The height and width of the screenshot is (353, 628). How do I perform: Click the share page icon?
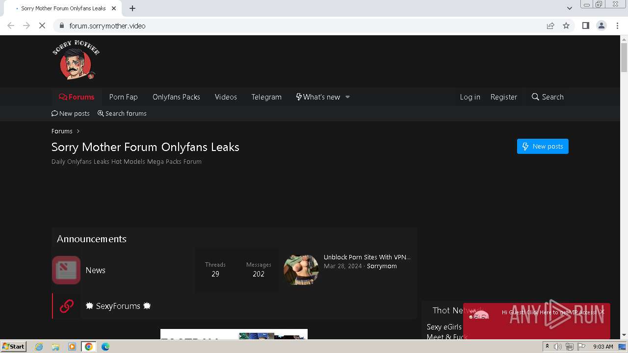click(550, 25)
